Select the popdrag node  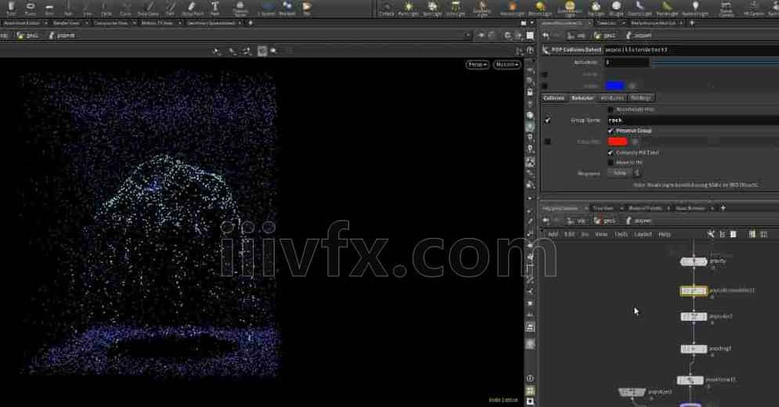pos(694,349)
